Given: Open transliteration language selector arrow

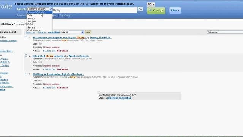Looking at the screenshot, I should [x=153, y=5].
